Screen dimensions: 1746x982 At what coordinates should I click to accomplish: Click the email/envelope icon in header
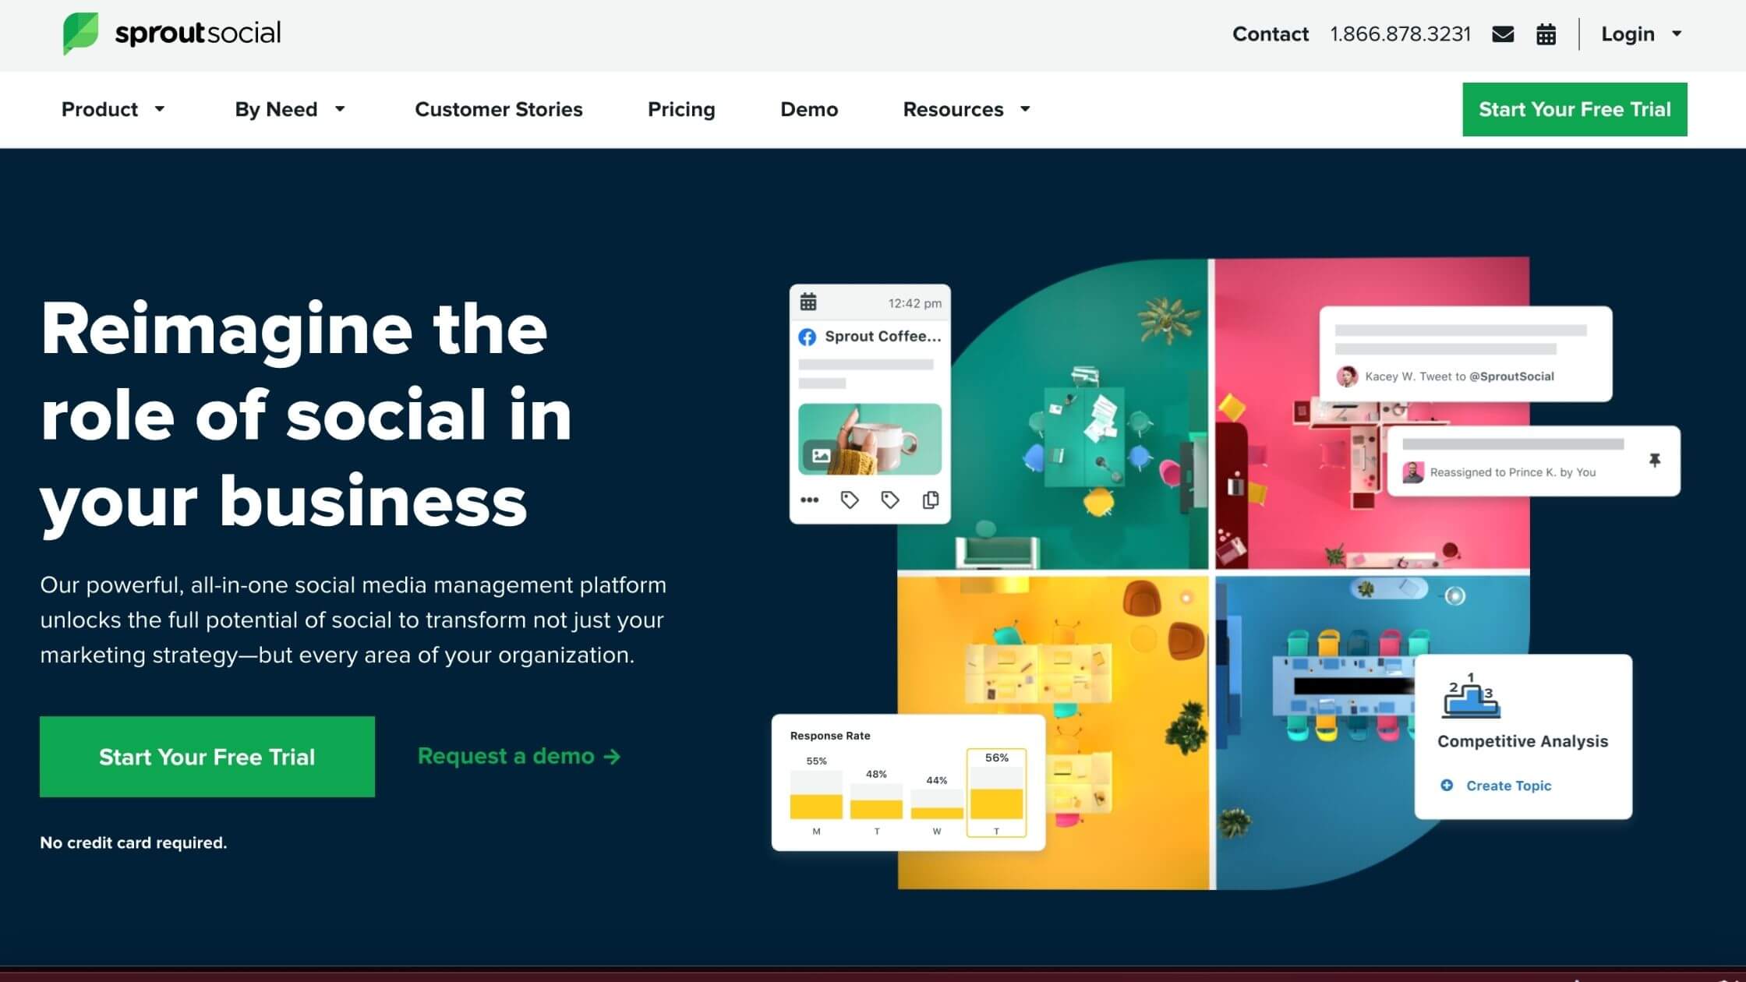pyautogui.click(x=1505, y=34)
